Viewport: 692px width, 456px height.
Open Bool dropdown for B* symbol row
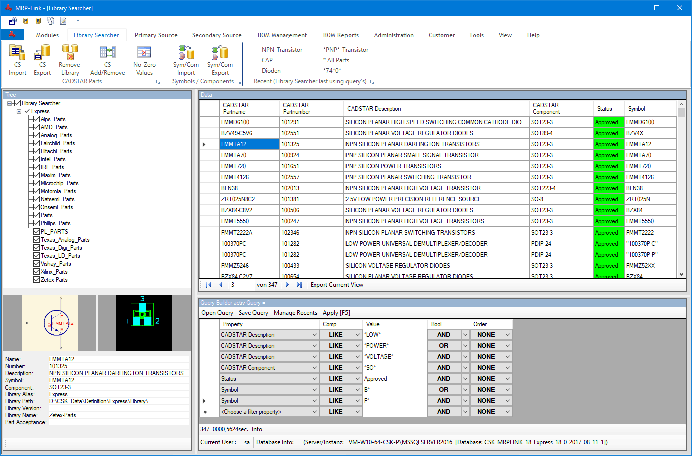(x=465, y=390)
